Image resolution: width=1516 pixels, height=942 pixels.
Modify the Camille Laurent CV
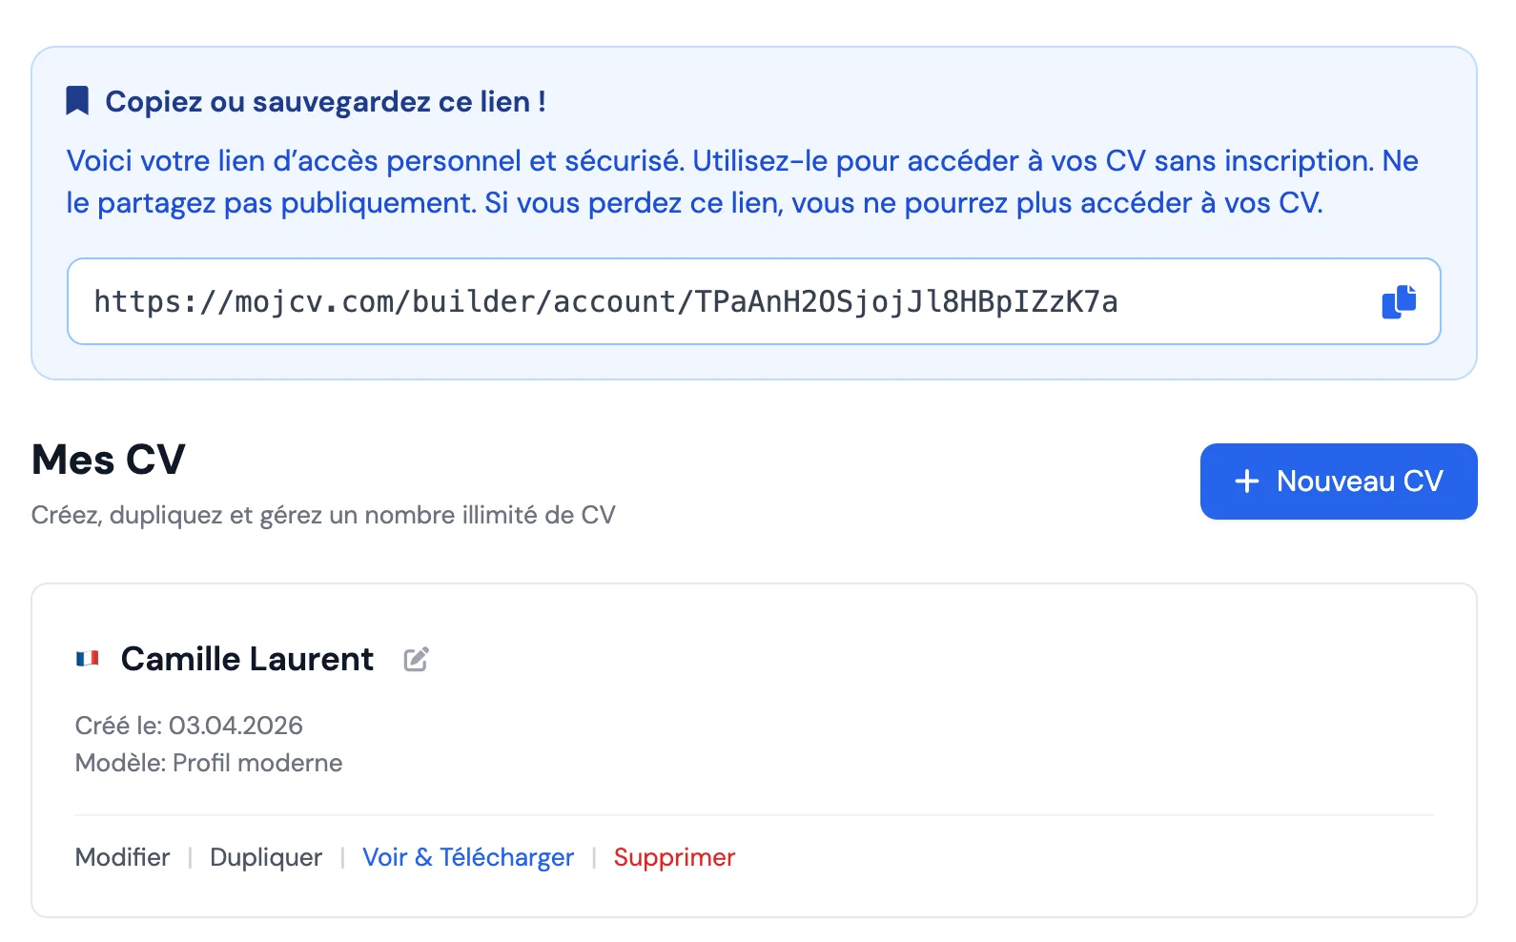[122, 857]
